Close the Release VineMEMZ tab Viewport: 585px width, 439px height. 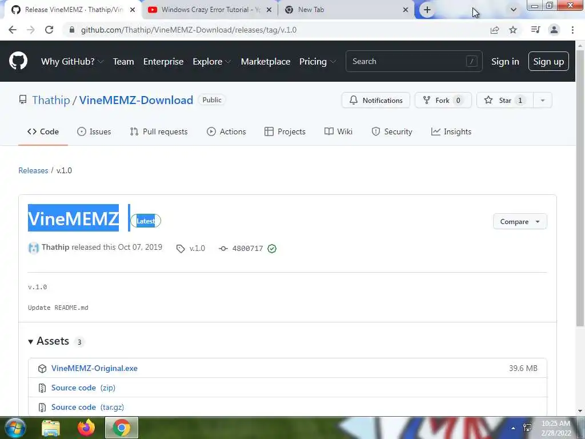point(133,10)
